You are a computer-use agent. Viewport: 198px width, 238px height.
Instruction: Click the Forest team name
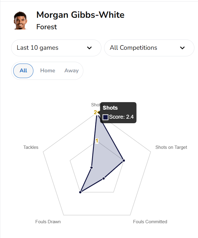pyautogui.click(x=47, y=27)
